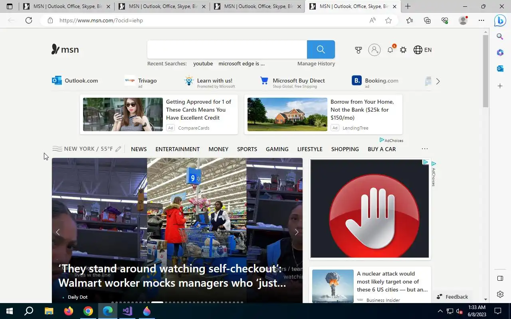Viewport: 511px width, 319px height.
Task: Switch to the third MSN browser tab
Action: click(257, 6)
